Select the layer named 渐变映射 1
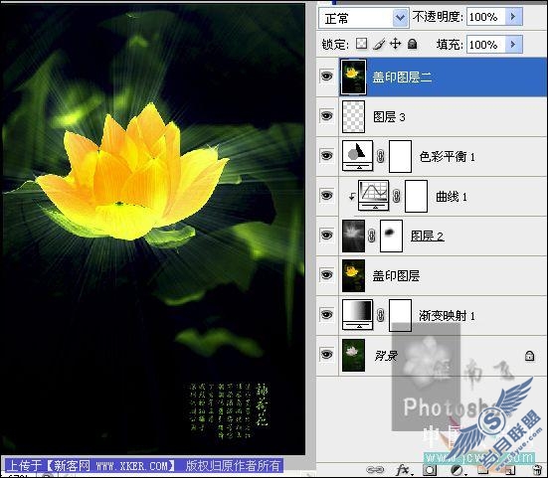 (x=447, y=316)
